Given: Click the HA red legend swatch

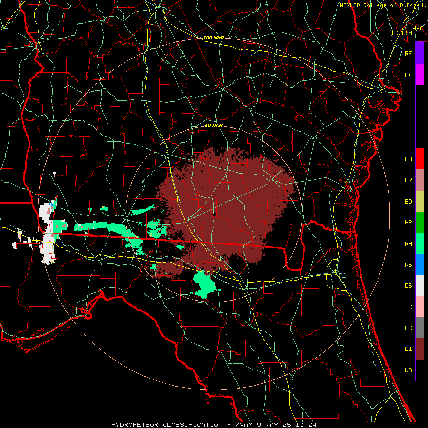Looking at the screenshot, I should click(x=420, y=159).
